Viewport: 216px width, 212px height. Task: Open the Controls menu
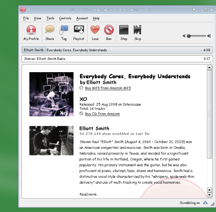coord(65,18)
